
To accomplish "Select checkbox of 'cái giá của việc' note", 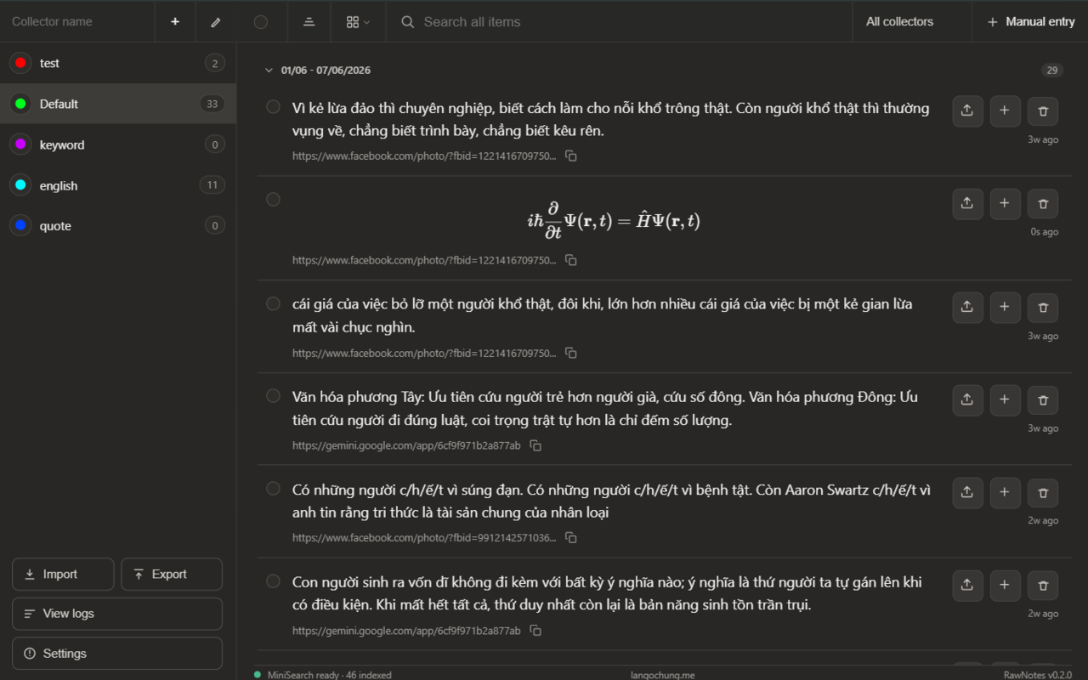I will coord(273,303).
